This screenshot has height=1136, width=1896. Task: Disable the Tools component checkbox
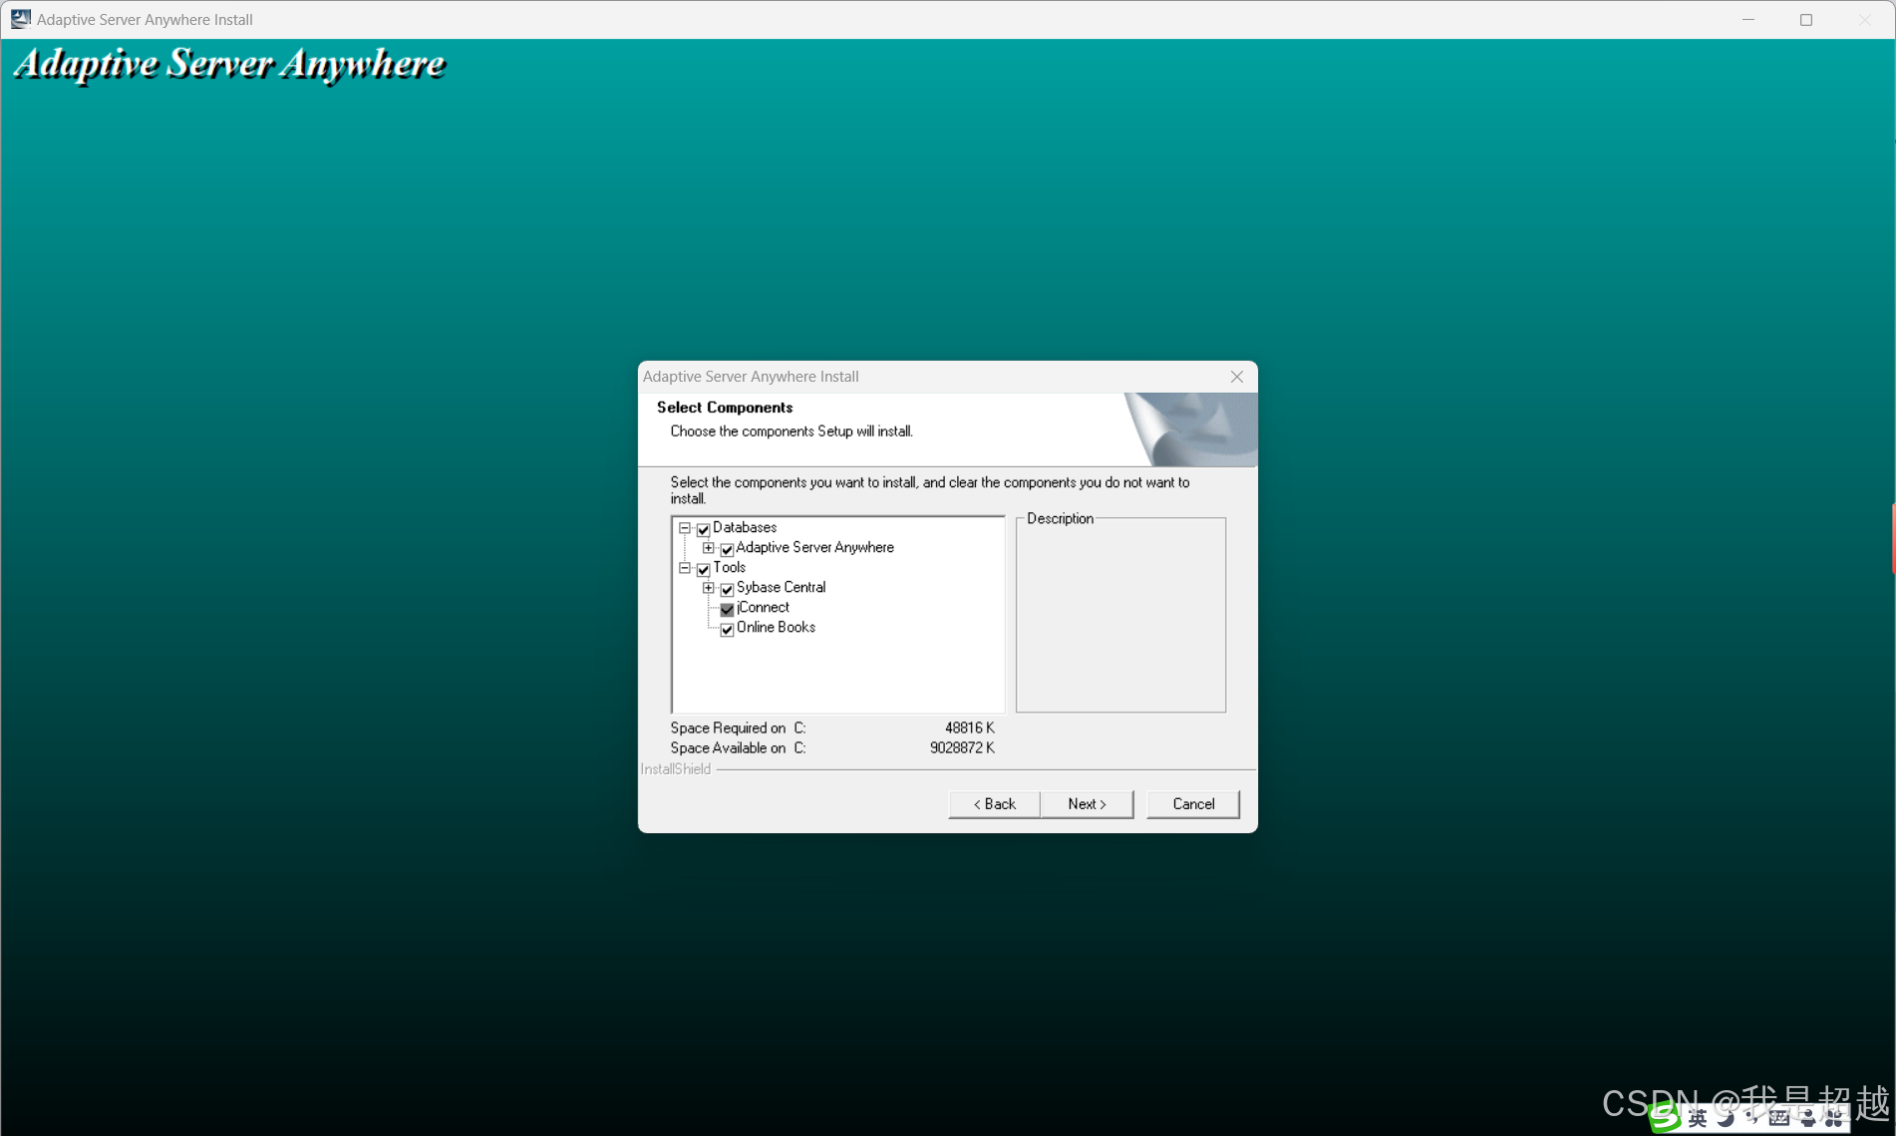click(704, 569)
